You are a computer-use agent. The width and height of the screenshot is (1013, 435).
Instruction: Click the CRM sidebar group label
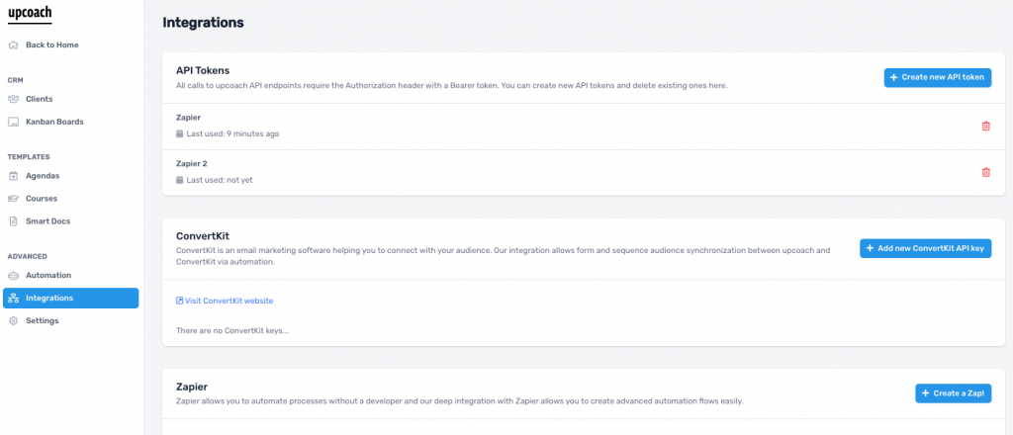[x=15, y=81]
